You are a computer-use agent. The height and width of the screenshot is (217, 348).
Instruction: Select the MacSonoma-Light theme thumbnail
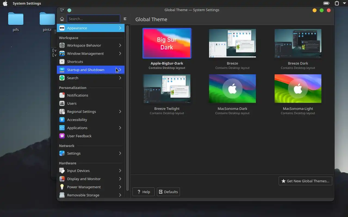coord(298,89)
